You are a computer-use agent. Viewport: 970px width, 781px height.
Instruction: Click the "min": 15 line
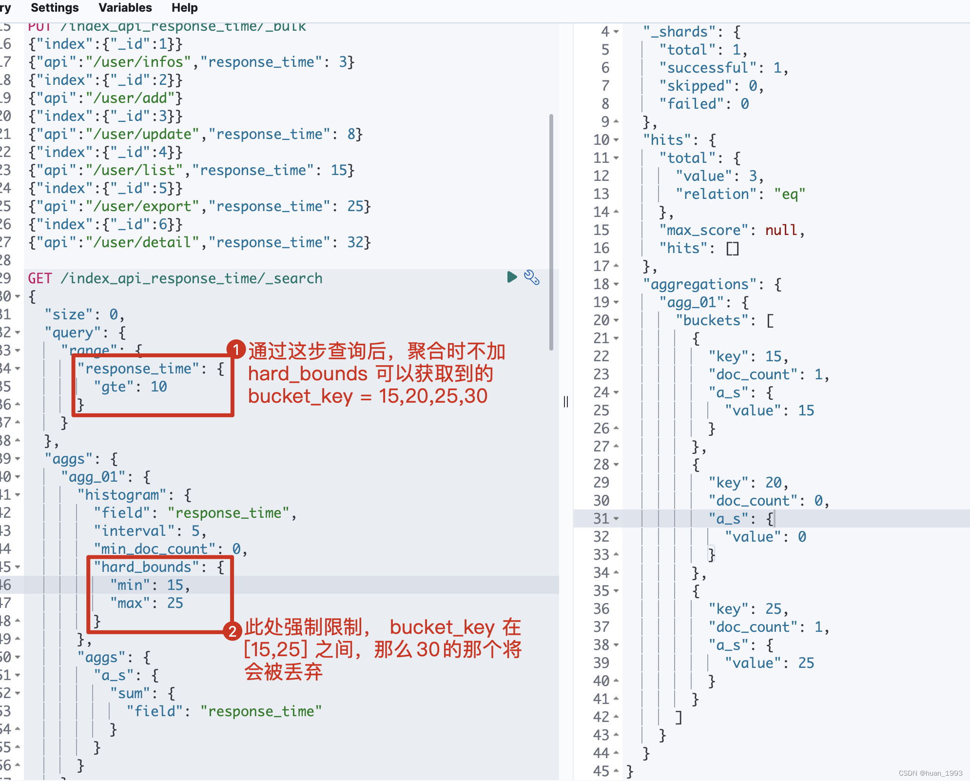(150, 585)
